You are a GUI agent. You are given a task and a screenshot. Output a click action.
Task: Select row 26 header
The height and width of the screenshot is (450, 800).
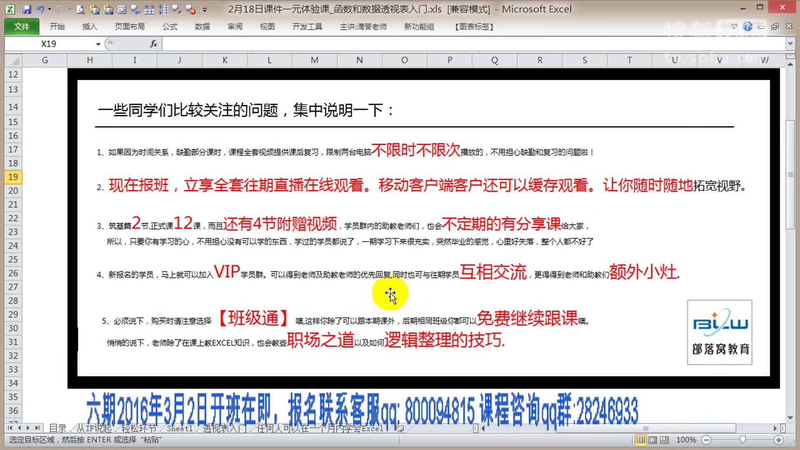coord(13,273)
